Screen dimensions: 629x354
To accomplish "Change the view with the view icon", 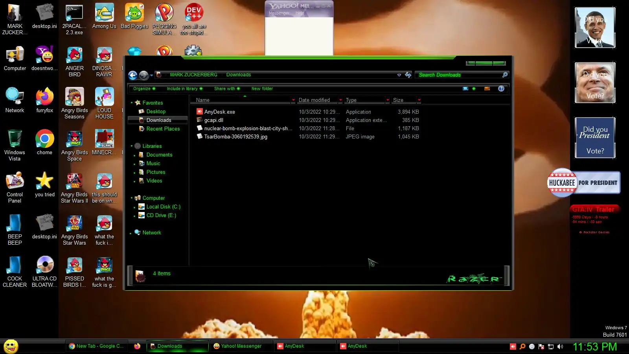I will click(465, 88).
